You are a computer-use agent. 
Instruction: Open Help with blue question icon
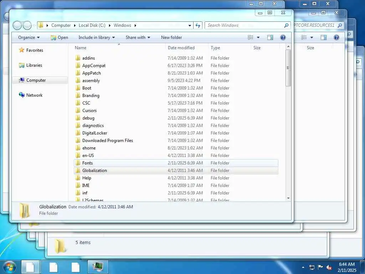click(283, 37)
